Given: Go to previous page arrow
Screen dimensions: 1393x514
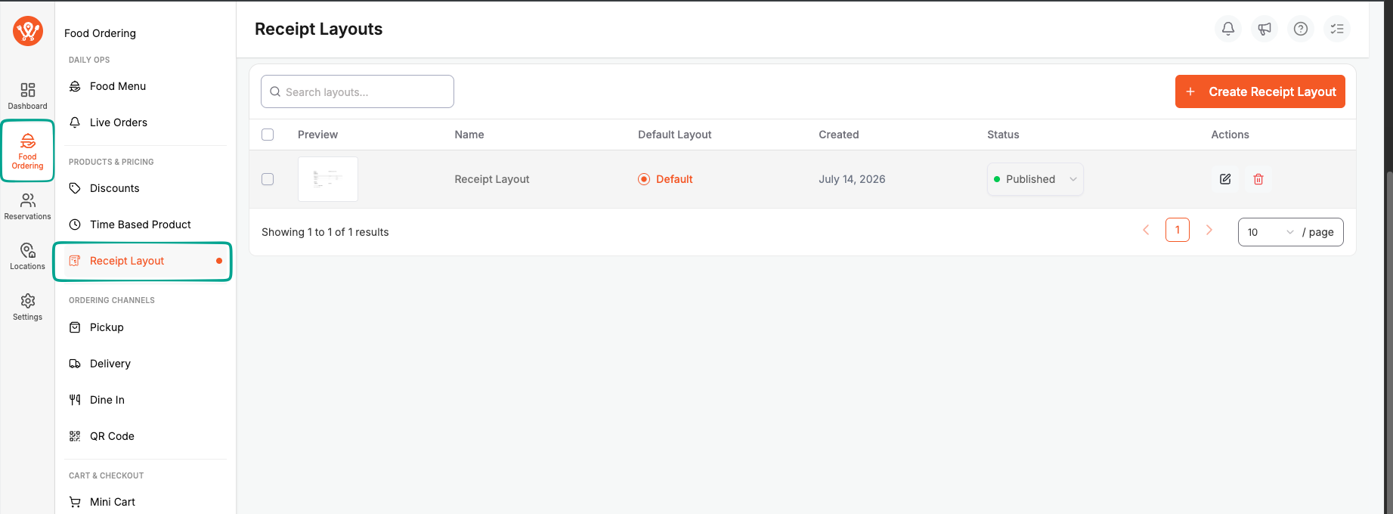Looking at the screenshot, I should 1146,230.
